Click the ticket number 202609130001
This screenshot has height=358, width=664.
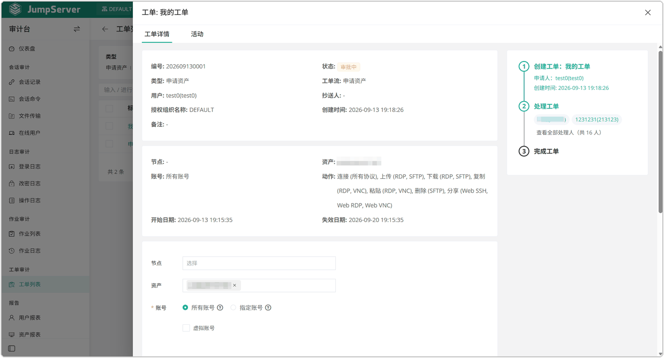(186, 66)
